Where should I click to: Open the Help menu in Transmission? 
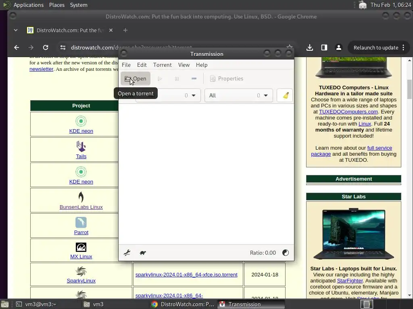(x=202, y=65)
